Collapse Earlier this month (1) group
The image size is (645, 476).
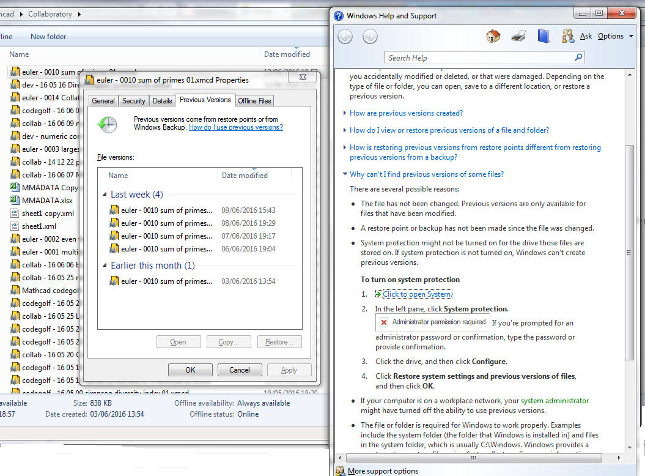pos(105,266)
